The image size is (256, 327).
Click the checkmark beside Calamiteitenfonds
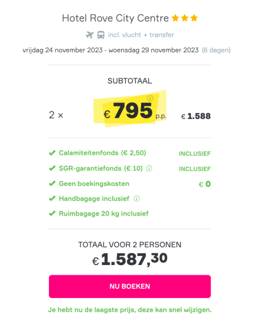click(x=52, y=153)
